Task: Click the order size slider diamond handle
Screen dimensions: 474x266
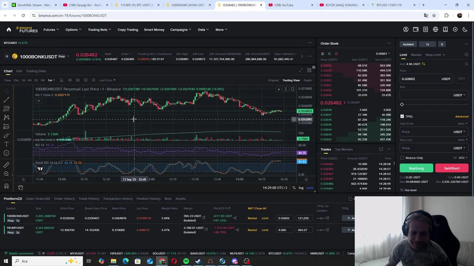Action: (402, 105)
